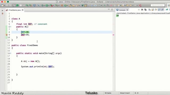170x95 pixels.
Task: Toggle Scroll Lock in Console
Action: pos(153,10)
